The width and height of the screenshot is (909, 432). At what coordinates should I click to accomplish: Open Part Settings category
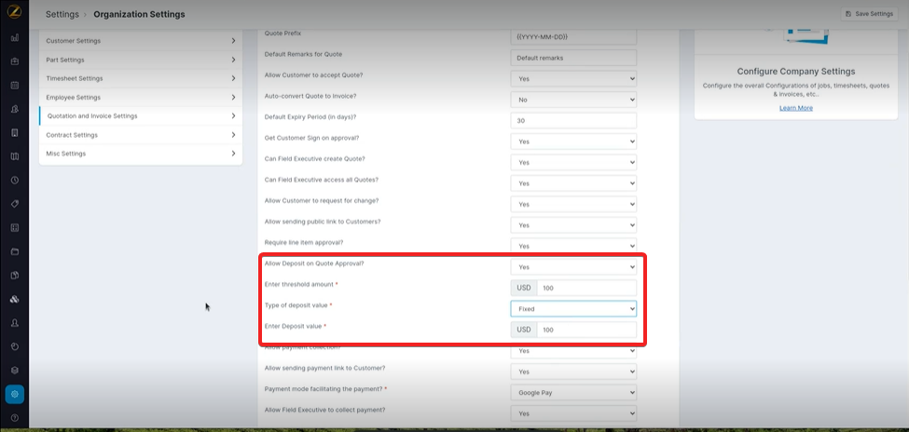pyautogui.click(x=141, y=60)
